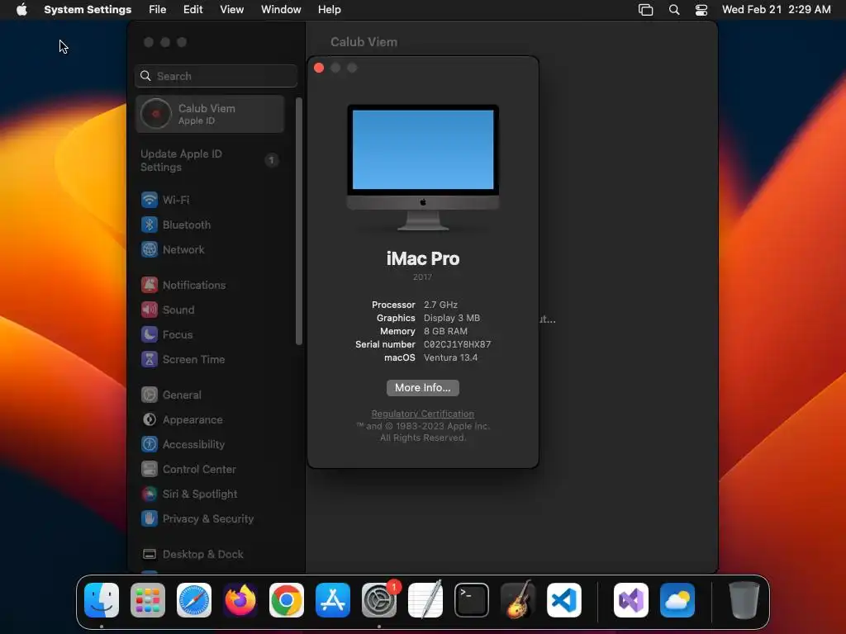Select the Siri & Spotlight icon
Viewport: 846px width, 634px height.
coord(150,494)
